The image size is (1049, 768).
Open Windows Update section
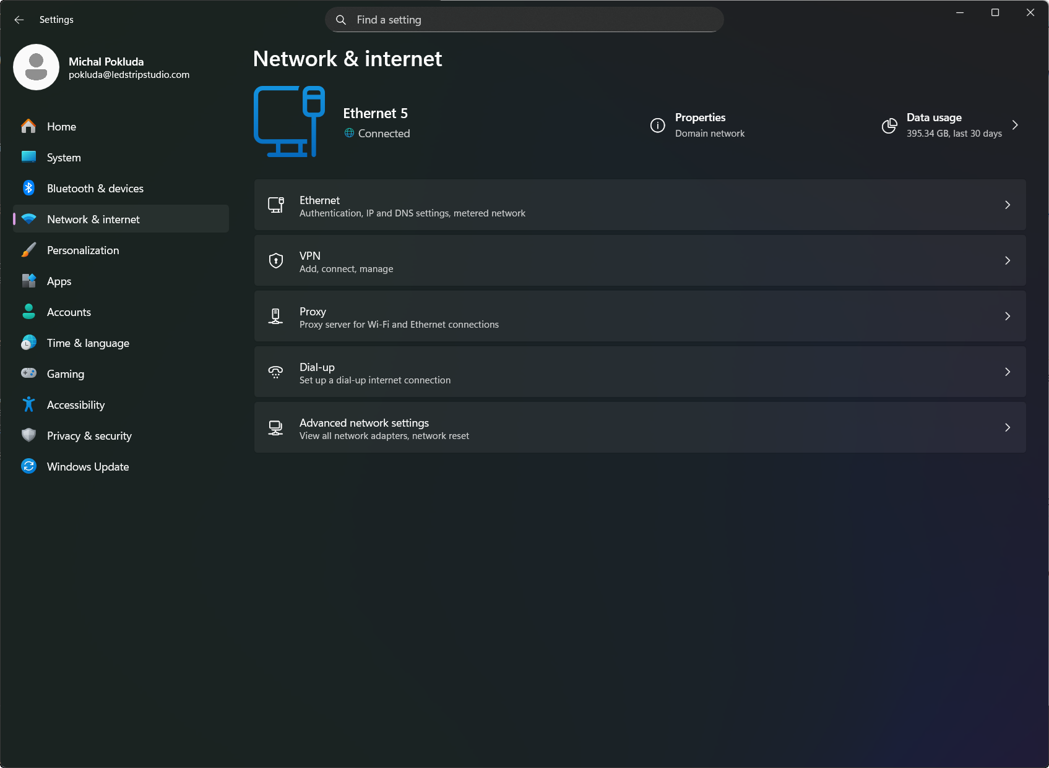point(121,466)
